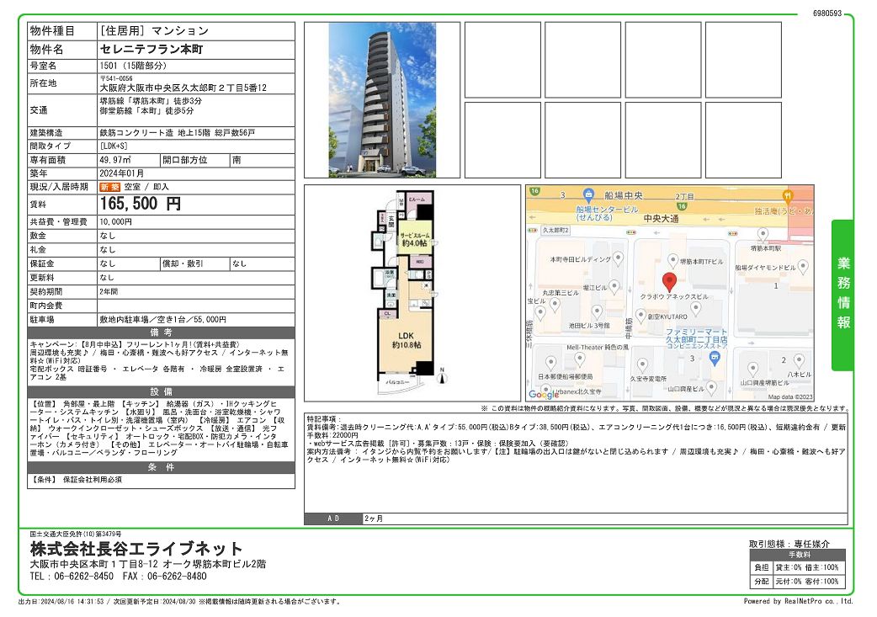This screenshot has height=617, width=877.
Task: Select the map pin above 山口興産堺筋ビル
Action: point(752,369)
